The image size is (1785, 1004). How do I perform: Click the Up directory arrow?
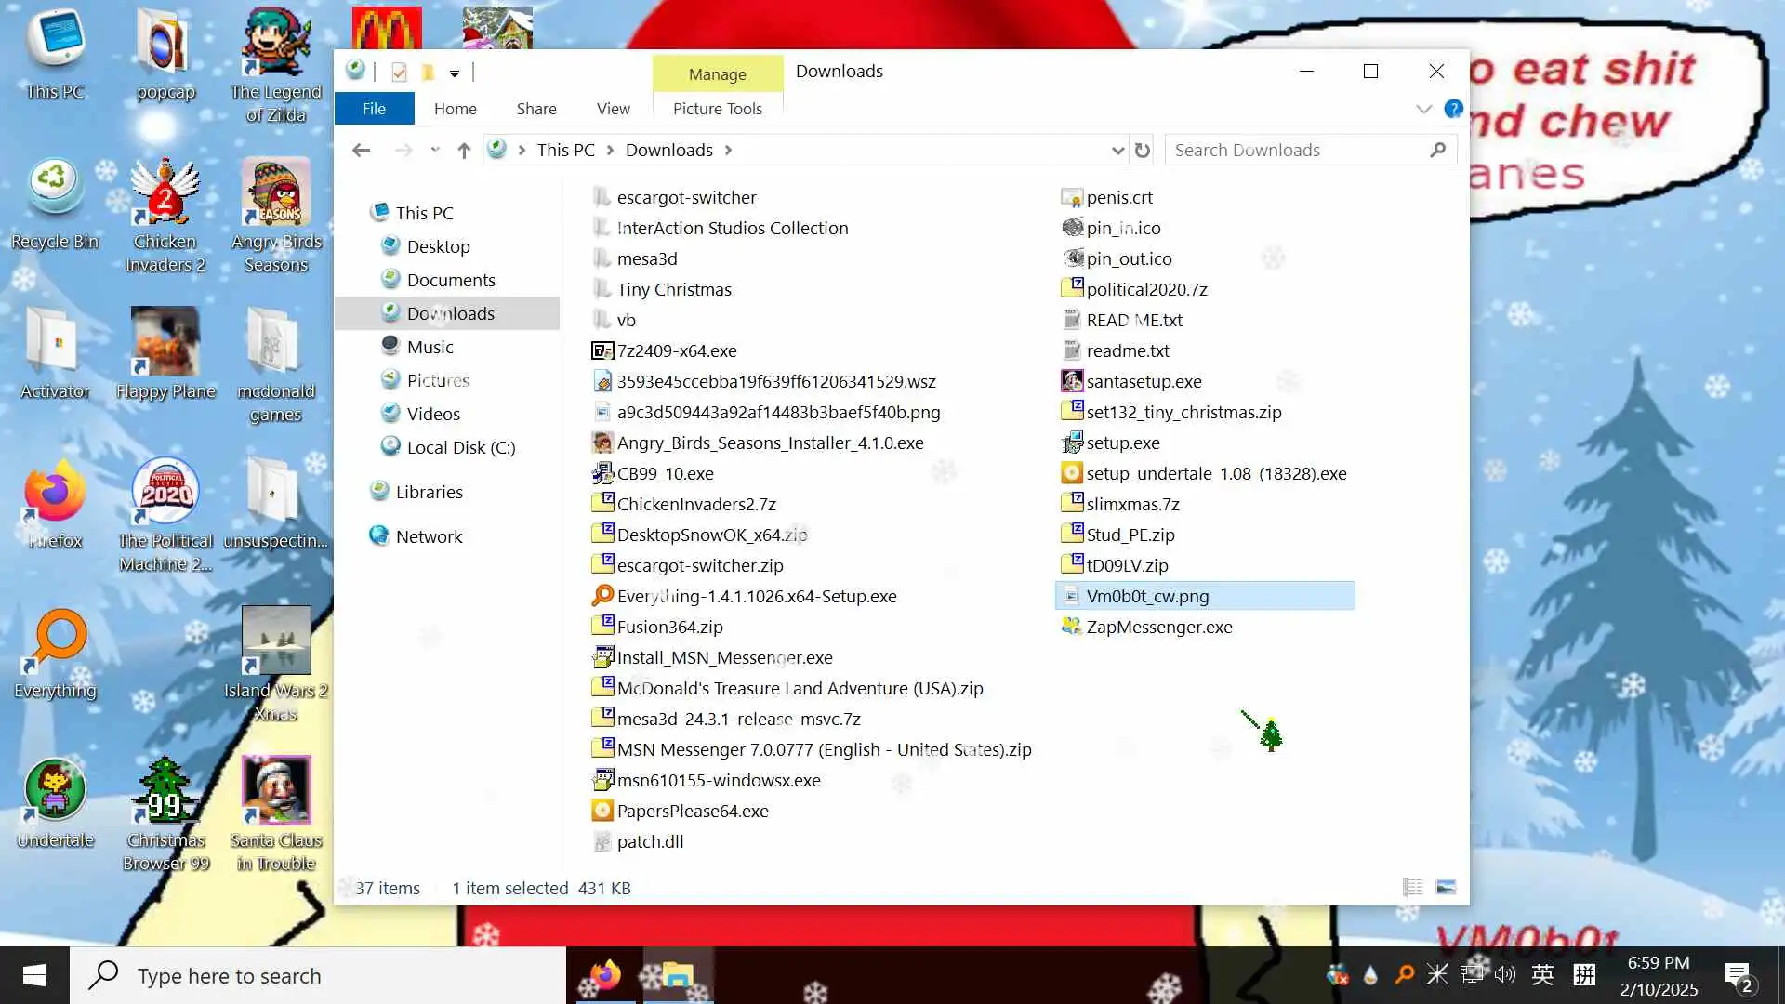[464, 150]
